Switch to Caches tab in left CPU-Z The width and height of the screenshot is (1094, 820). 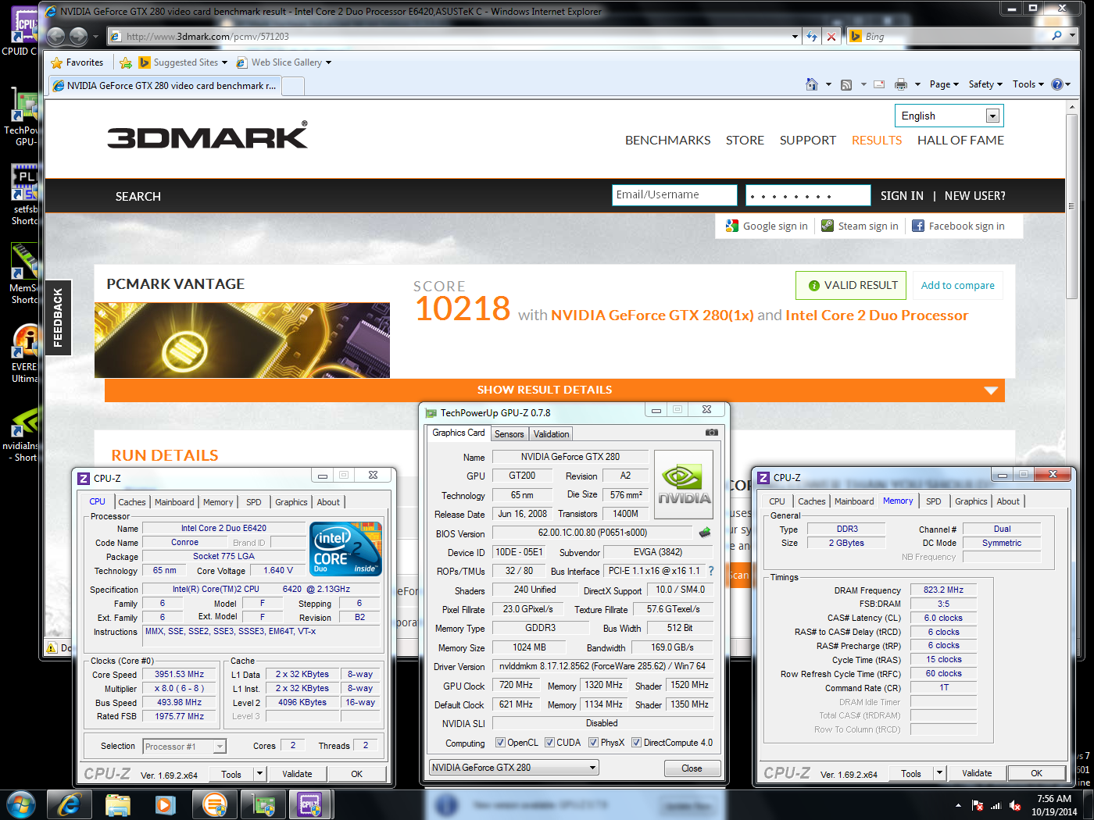click(132, 502)
